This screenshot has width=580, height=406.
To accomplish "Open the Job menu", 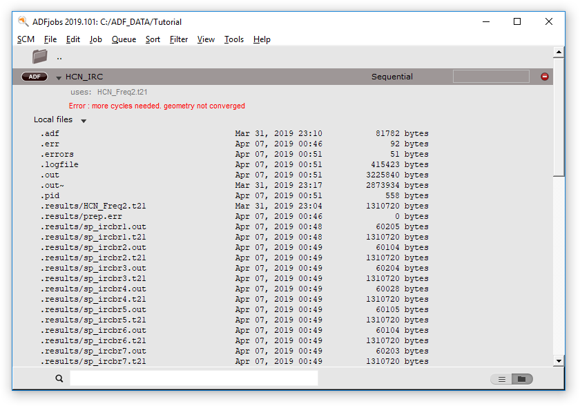I will point(96,39).
